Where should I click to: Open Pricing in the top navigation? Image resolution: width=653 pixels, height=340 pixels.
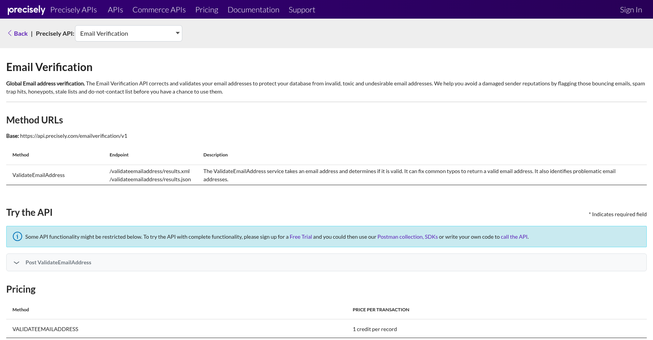click(x=207, y=10)
